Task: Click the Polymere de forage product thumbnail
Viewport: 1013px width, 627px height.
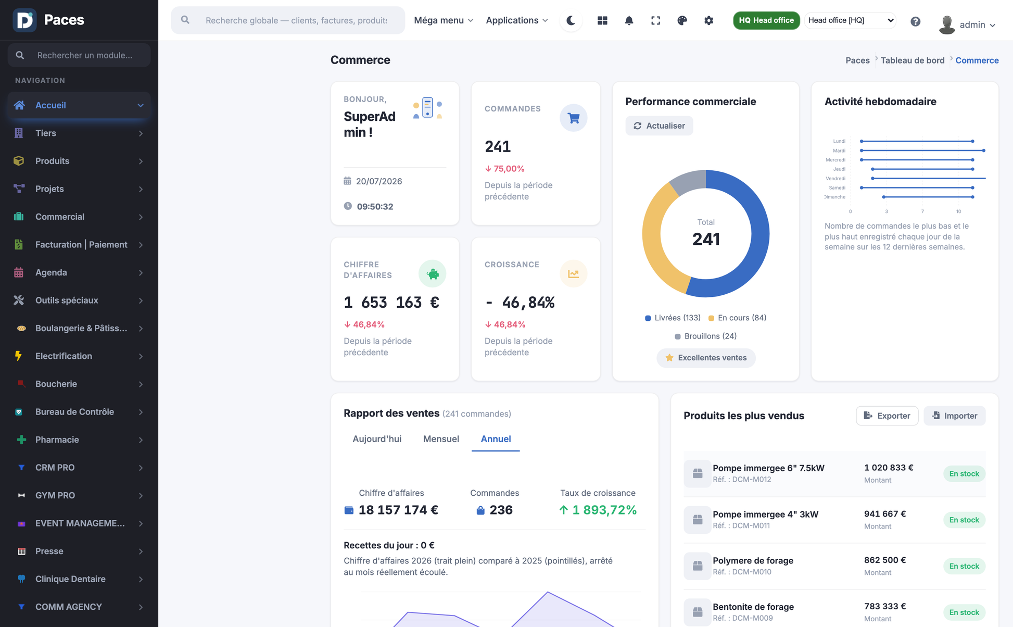Action: 697,566
